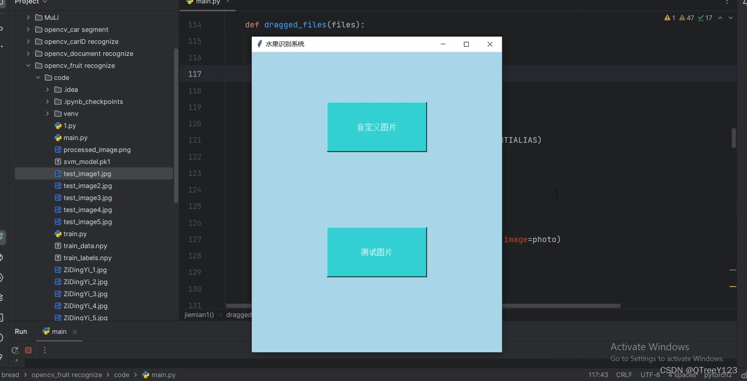Click the Python logo on the main run tab
Screen dimensions: 747x381
pyautogui.click(x=46, y=331)
